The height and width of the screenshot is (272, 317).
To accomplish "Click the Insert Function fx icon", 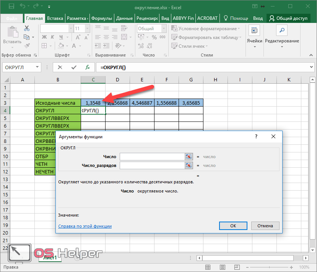I will click(x=87, y=67).
